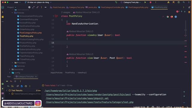Open more run actions next to Debug
The width and height of the screenshot is (192, 108).
(x=156, y=2)
